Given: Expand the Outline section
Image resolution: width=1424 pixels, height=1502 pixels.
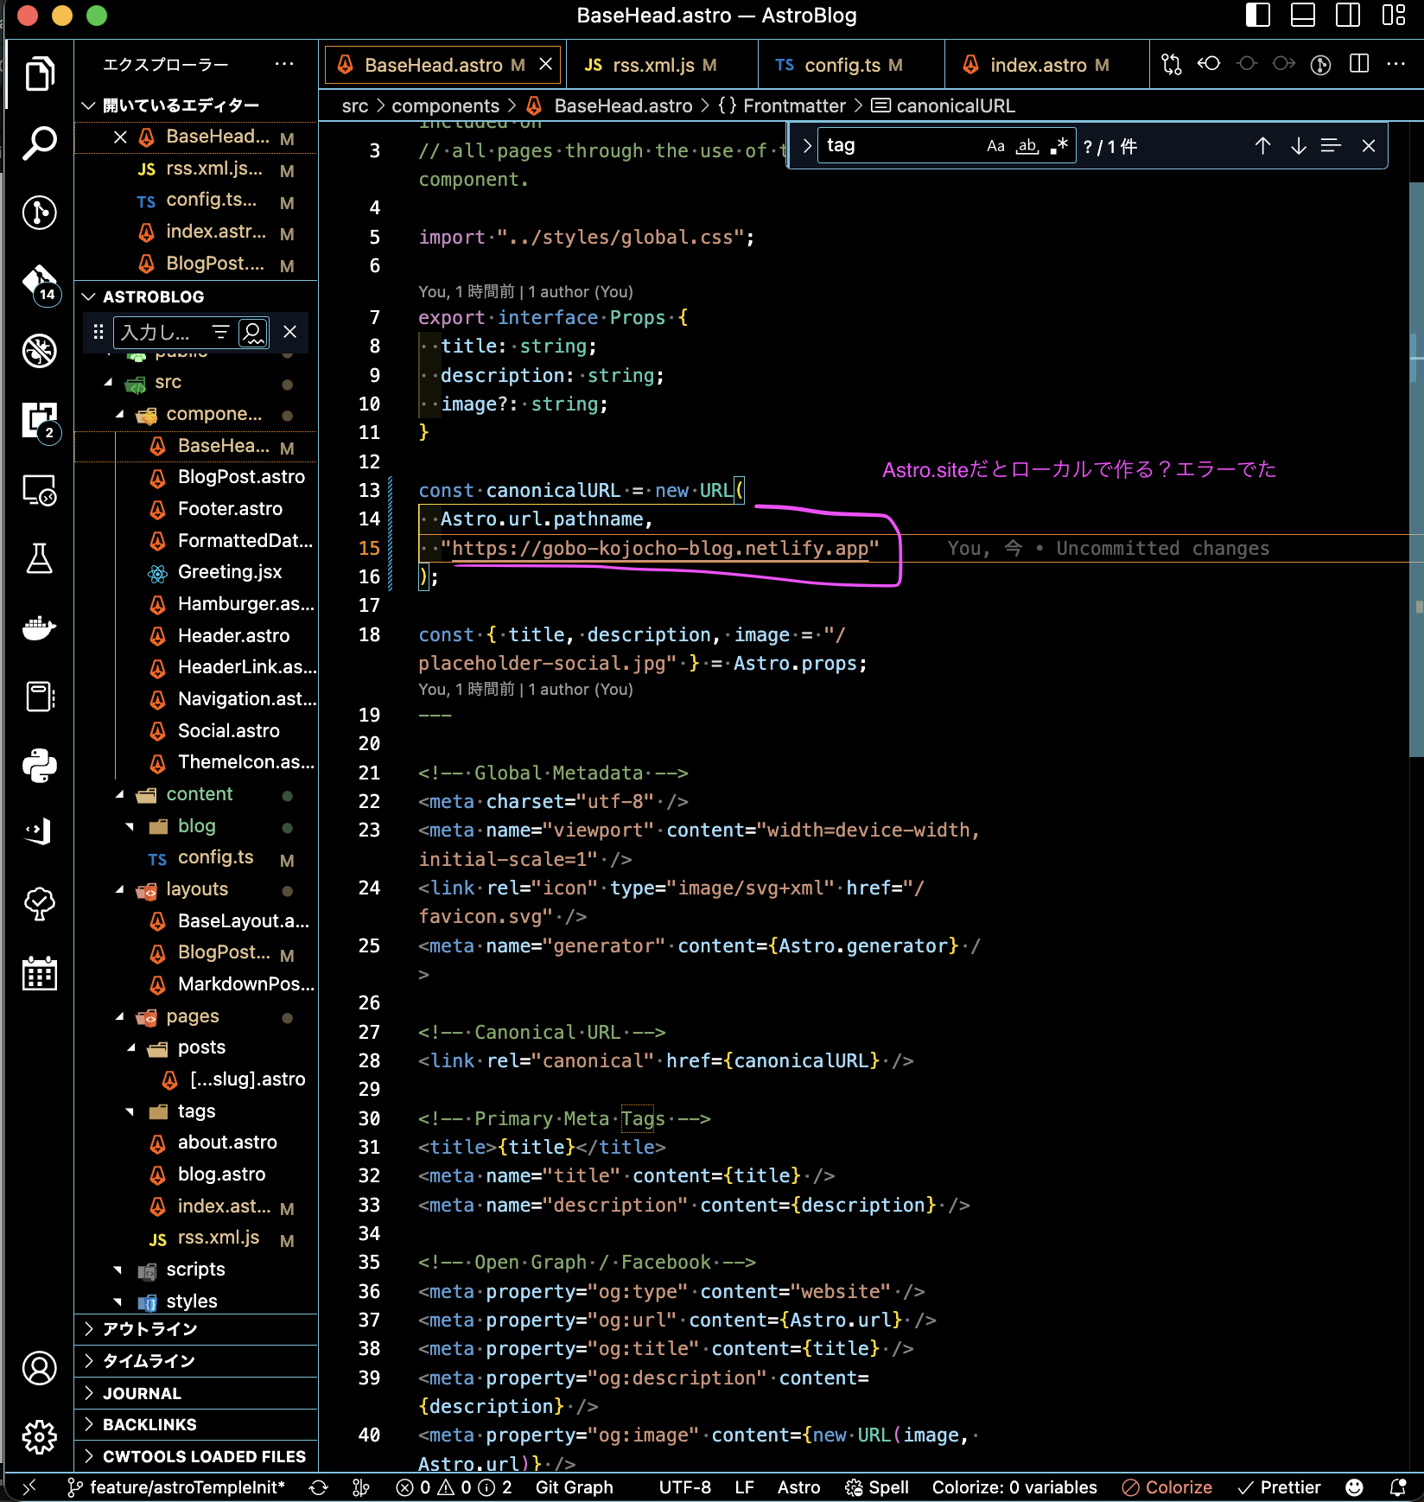Looking at the screenshot, I should point(196,1329).
